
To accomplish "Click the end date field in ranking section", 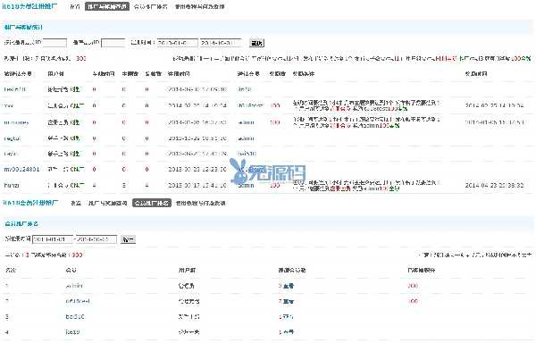I will (x=96, y=239).
